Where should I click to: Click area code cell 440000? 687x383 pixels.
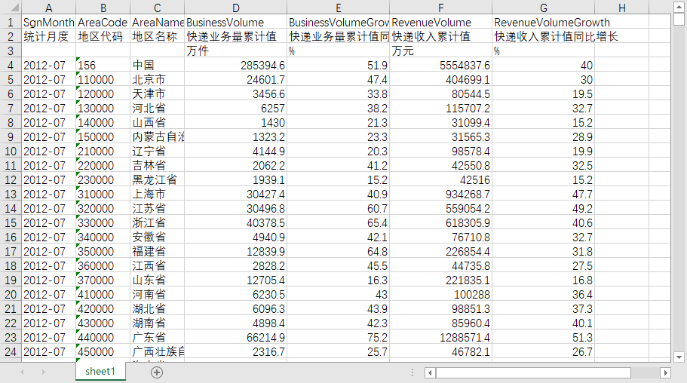103,338
